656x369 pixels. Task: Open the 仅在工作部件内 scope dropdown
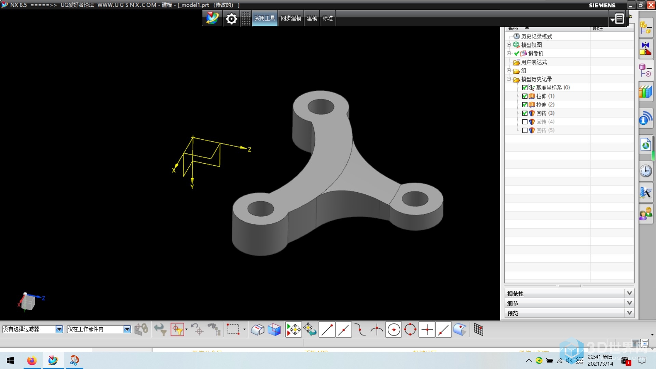127,329
